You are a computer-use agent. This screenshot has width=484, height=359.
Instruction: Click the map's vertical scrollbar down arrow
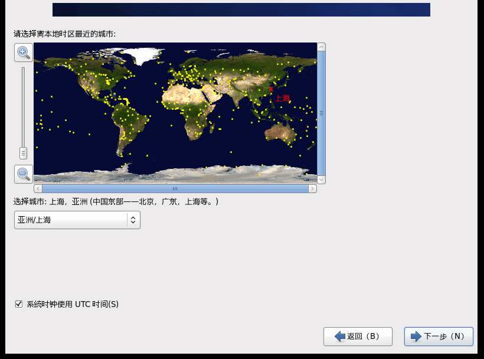(x=321, y=179)
